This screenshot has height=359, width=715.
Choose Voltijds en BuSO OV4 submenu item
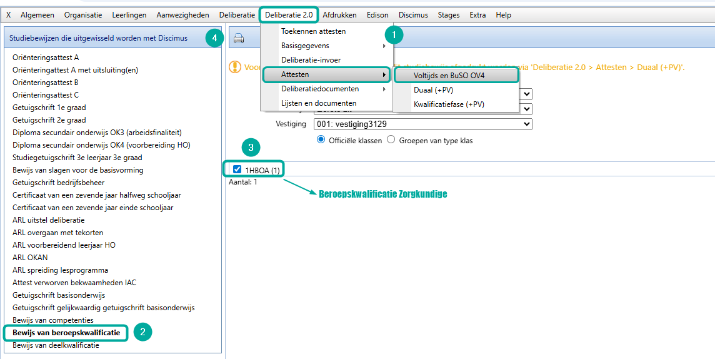click(x=456, y=75)
